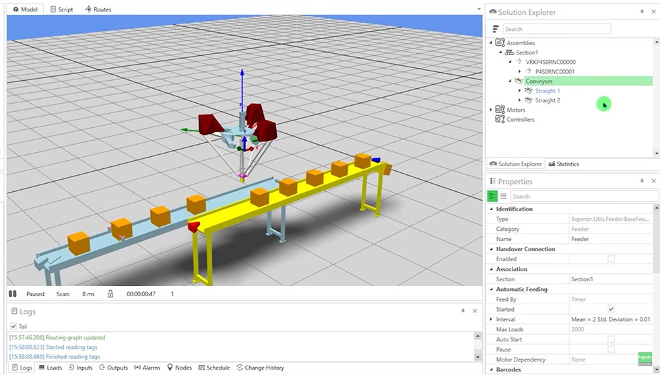Check the Auto Start checkbox
The width and height of the screenshot is (660, 377).
(x=611, y=339)
